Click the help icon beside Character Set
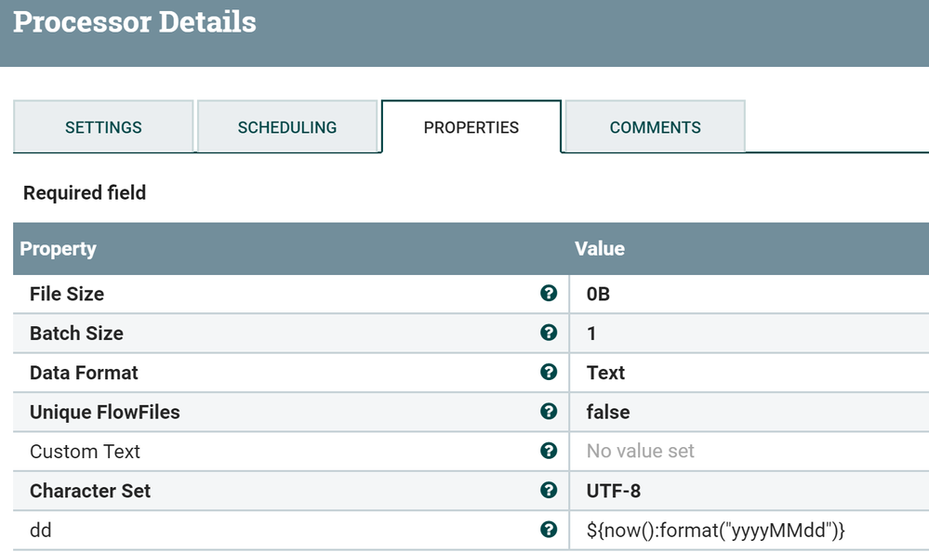 [x=549, y=491]
